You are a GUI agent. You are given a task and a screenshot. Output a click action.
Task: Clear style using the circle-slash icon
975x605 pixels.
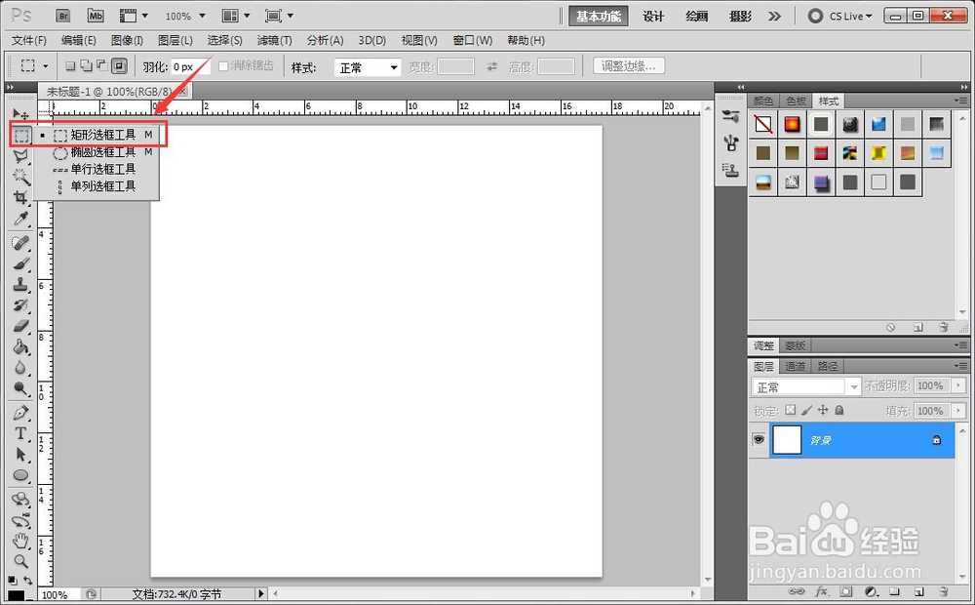(890, 327)
